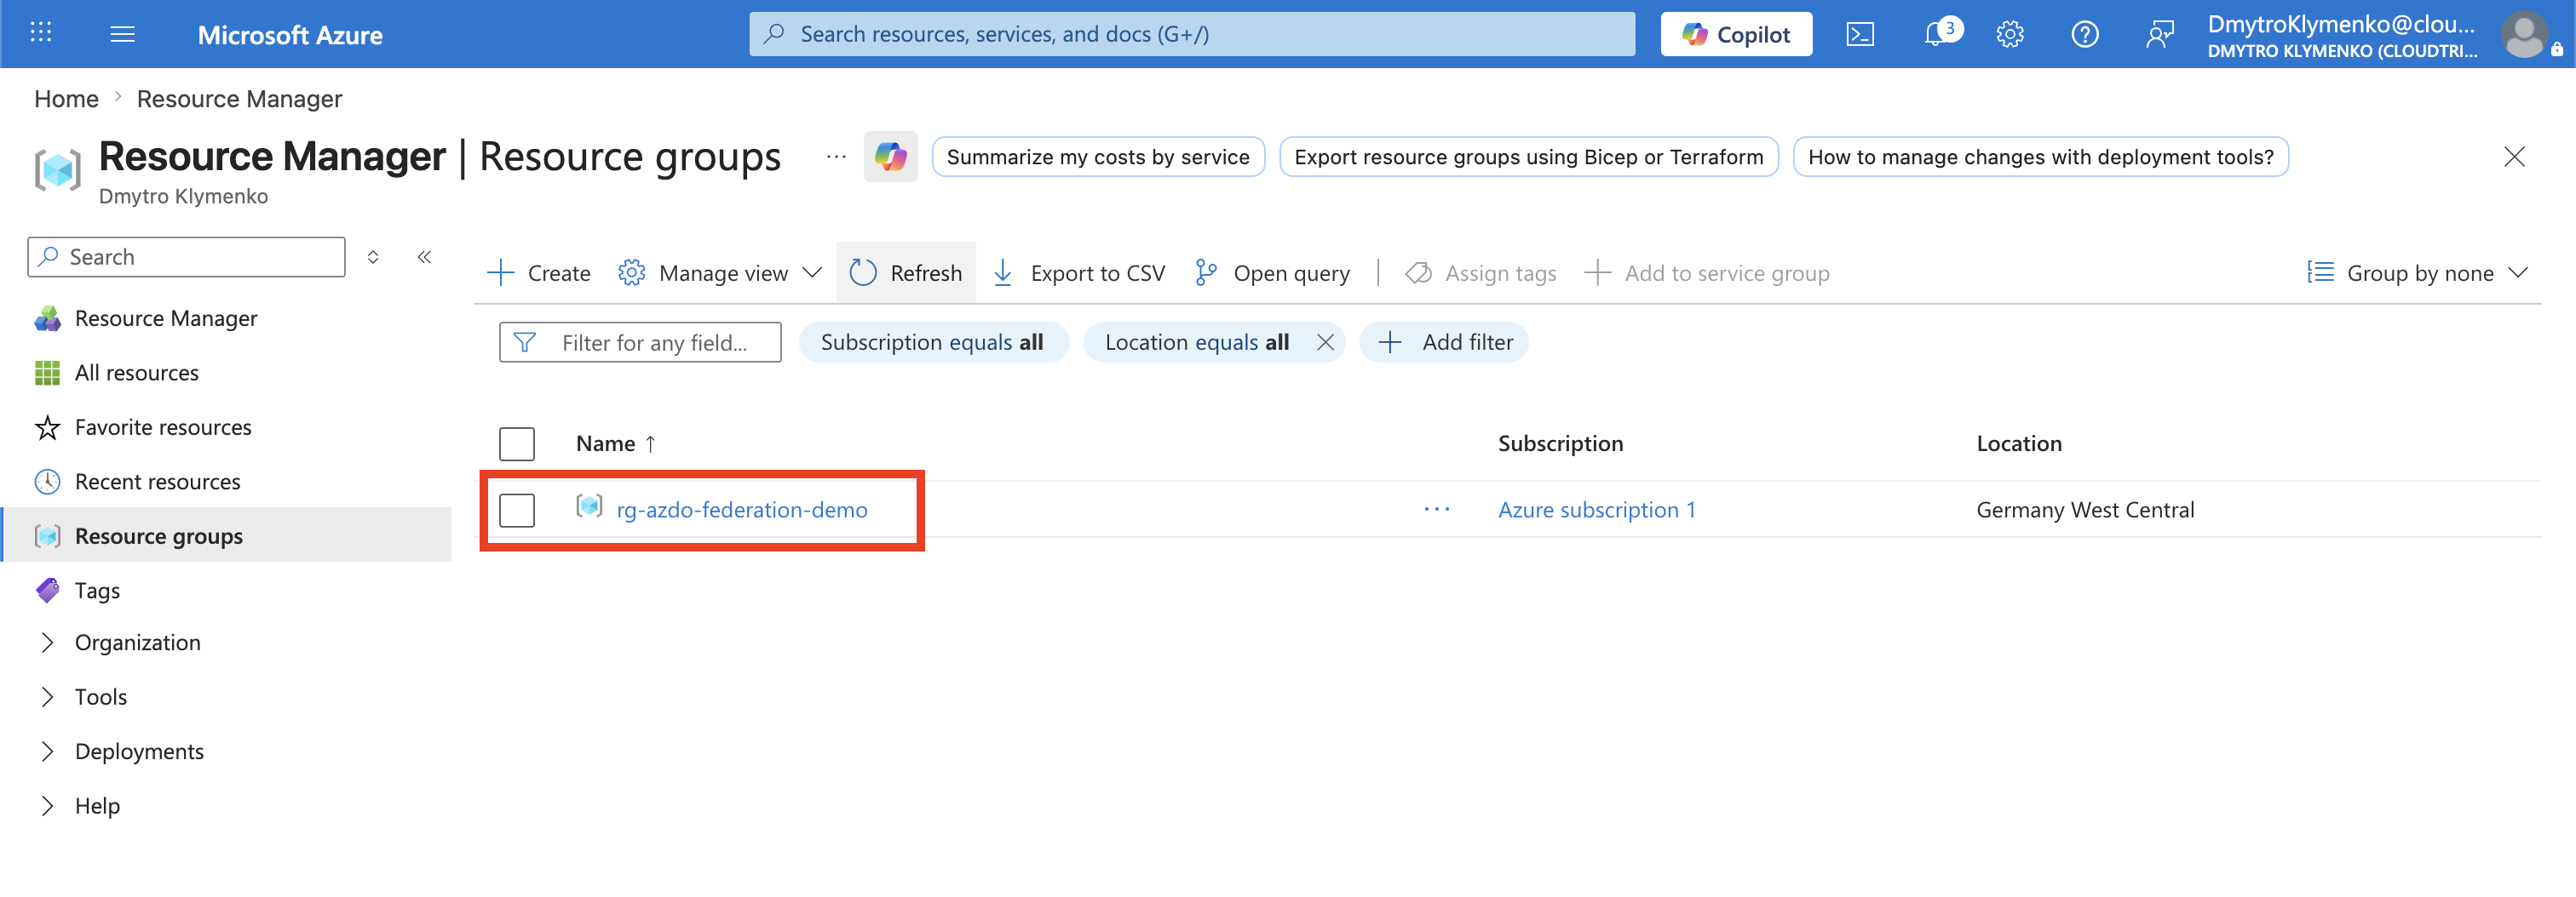2576x897 pixels.
Task: Click the expand/collapse all sidebar arrows icon
Action: 373,257
